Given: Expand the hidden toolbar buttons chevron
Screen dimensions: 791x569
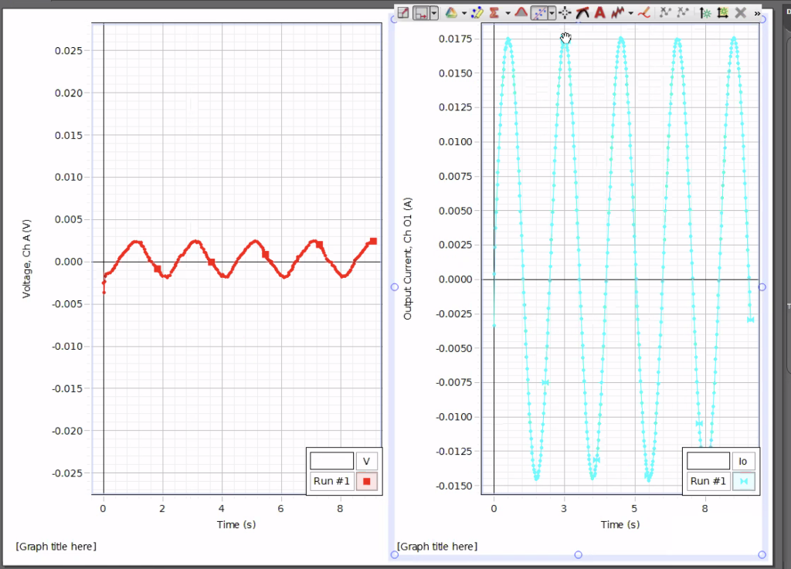Looking at the screenshot, I should click(x=757, y=12).
